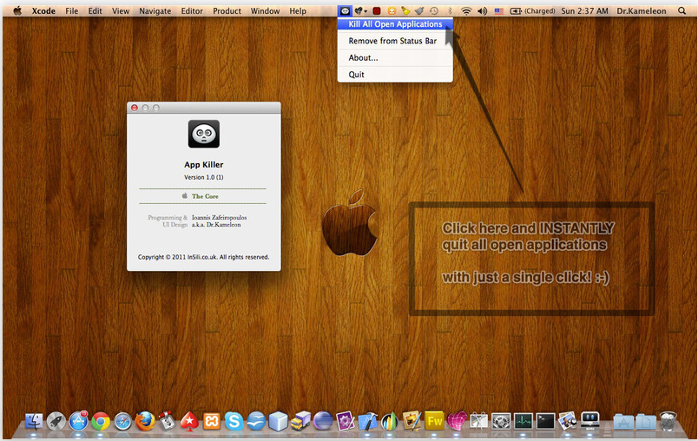Click the yellow broom status bar icon
Screen dimensions: 698x441
(x=405, y=11)
